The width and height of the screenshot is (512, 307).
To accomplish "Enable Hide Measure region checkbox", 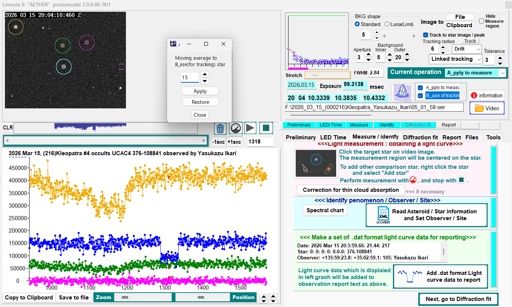I will pyautogui.click(x=481, y=21).
